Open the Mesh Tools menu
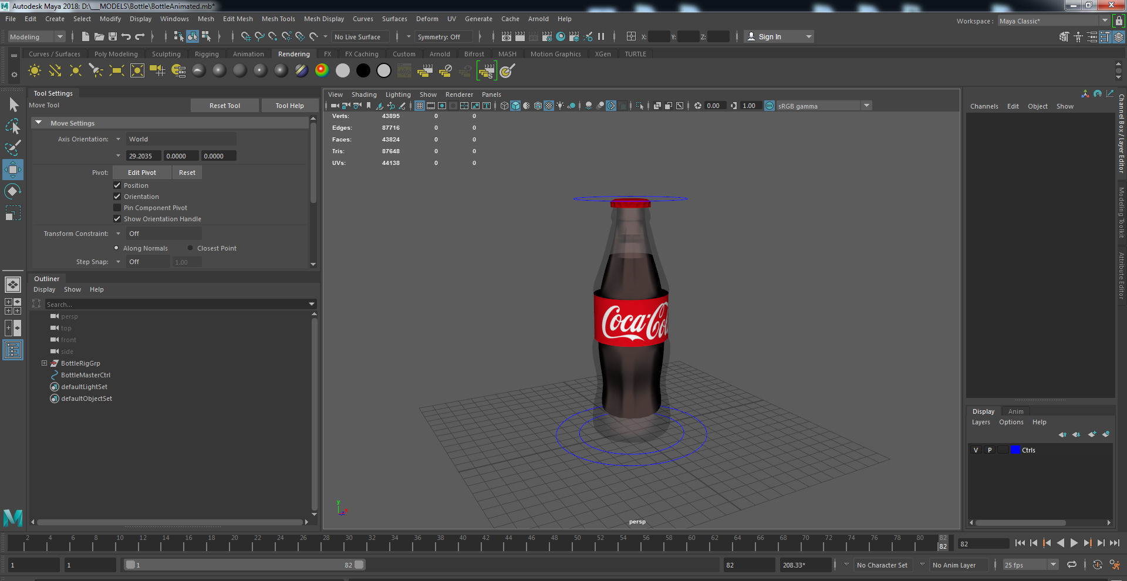The width and height of the screenshot is (1127, 581). [278, 19]
